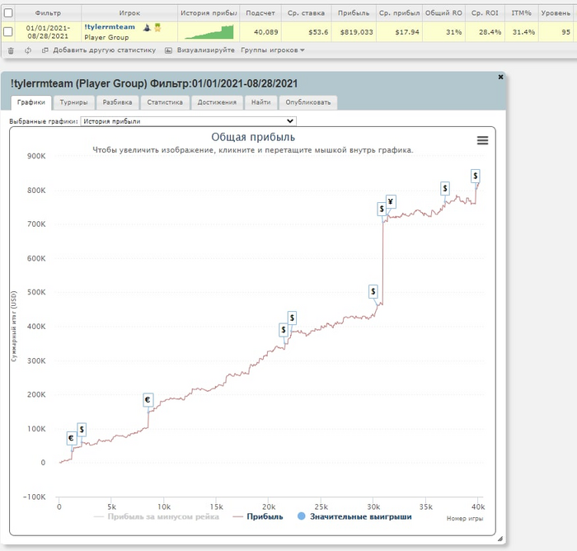Switch to the Разбивка tab
Viewport: 577px width, 551px height.
tap(117, 102)
